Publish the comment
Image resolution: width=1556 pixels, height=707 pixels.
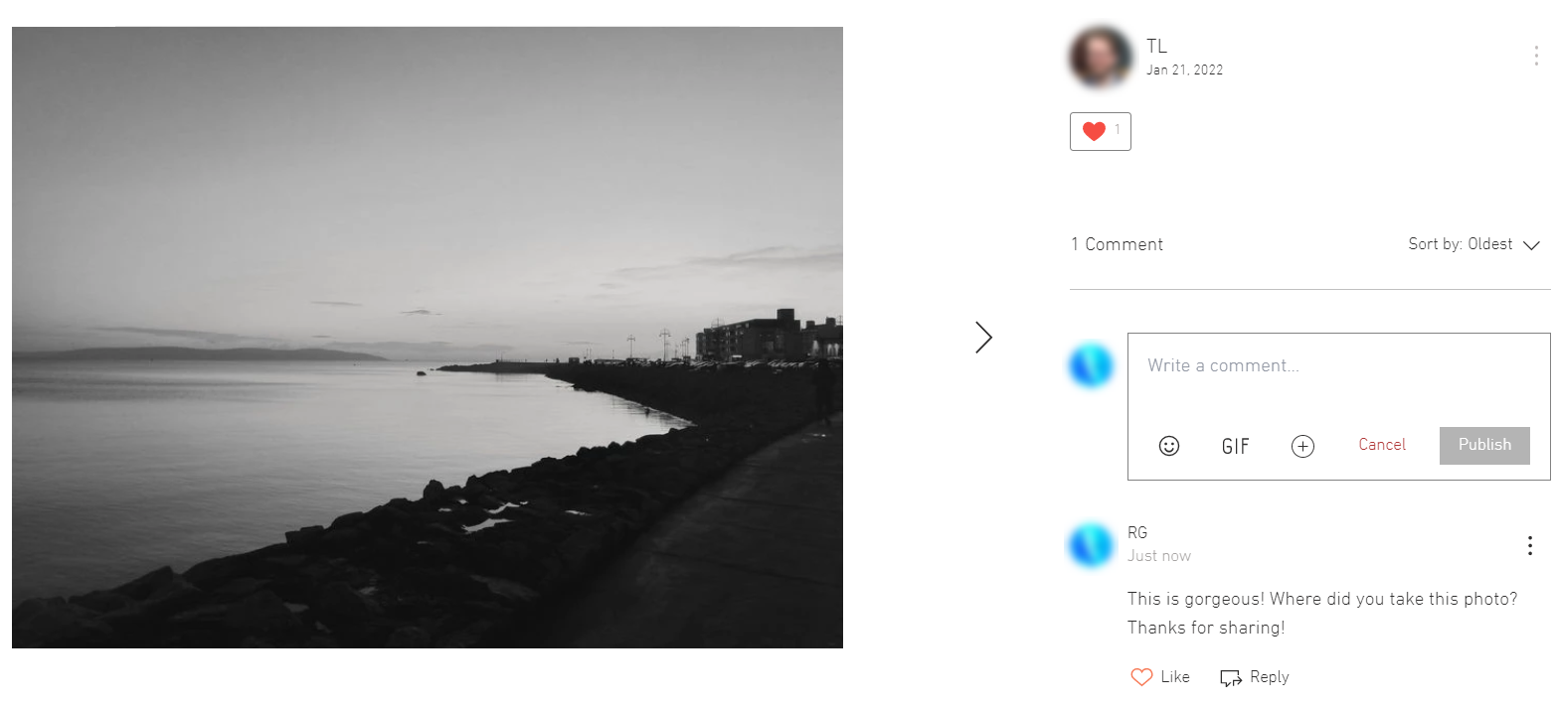tap(1484, 445)
